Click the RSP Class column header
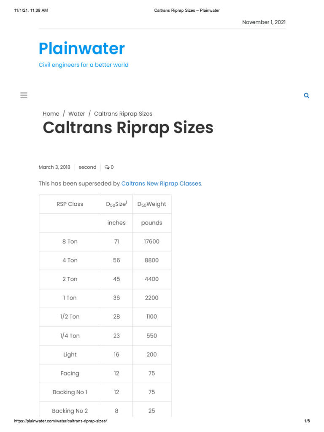The width and height of the screenshot is (324, 432). coord(70,204)
